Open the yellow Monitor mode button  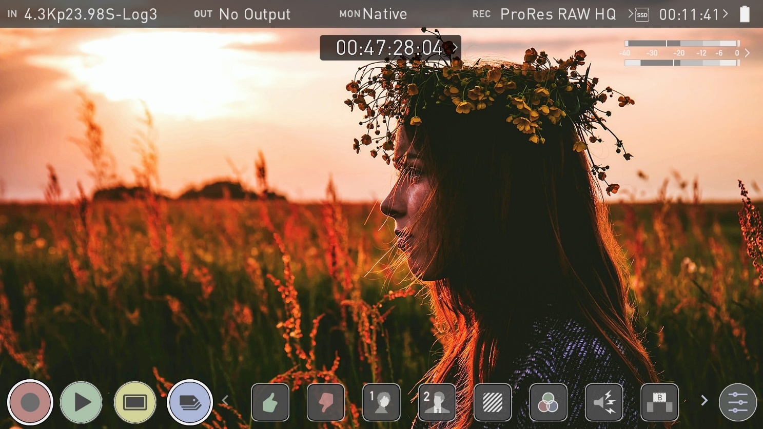tap(135, 402)
